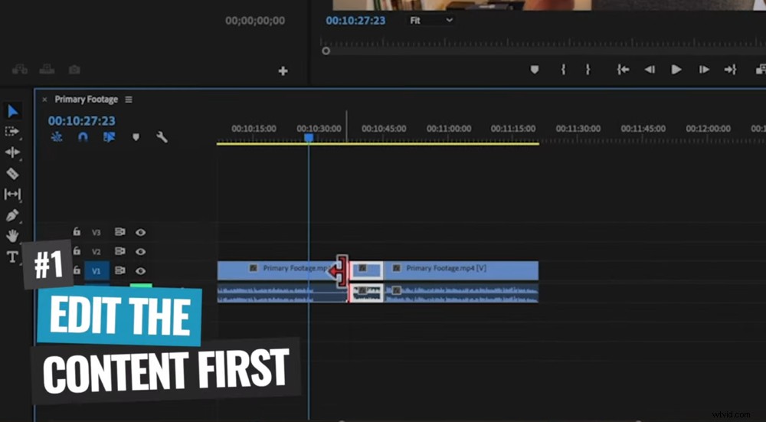Click program monitor timecode 00:10:27:23
The height and width of the screenshot is (422, 766).
point(355,21)
